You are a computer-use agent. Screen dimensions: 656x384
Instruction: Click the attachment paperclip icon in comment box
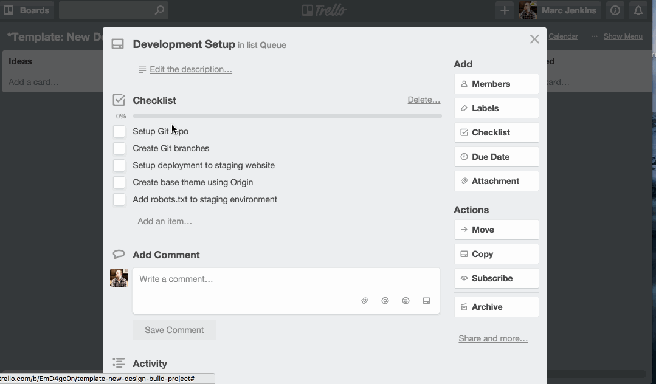point(365,301)
